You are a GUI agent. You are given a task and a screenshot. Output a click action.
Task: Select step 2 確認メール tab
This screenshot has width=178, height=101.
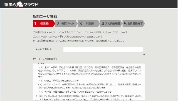point(66,24)
